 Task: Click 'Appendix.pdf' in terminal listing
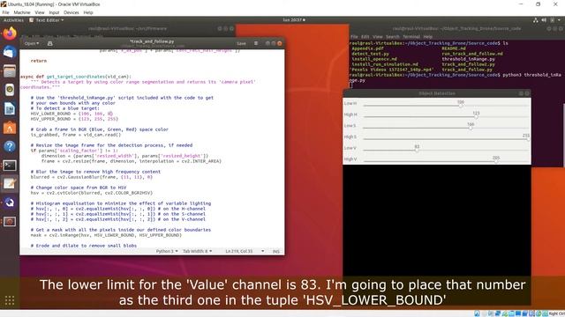click(x=367, y=48)
